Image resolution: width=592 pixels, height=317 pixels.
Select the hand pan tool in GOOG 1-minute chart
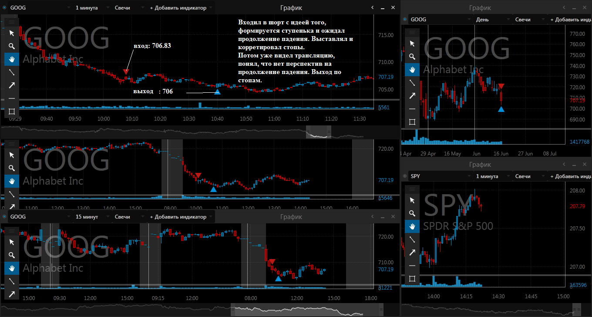tap(12, 59)
